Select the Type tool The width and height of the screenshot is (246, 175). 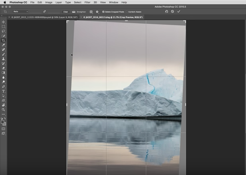point(4,91)
